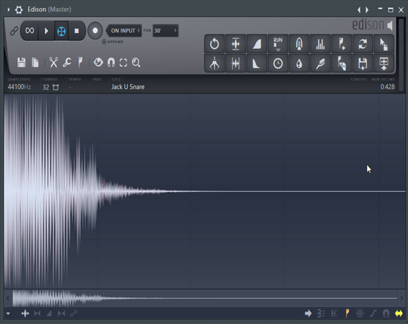Open the denoiser brush tool

tap(320, 64)
